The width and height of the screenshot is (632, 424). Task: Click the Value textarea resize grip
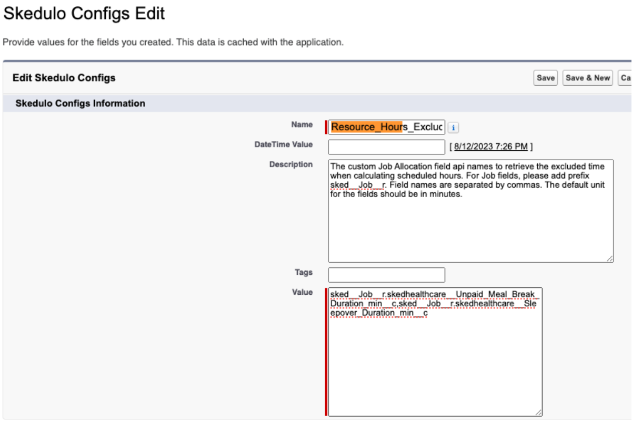[538, 412]
